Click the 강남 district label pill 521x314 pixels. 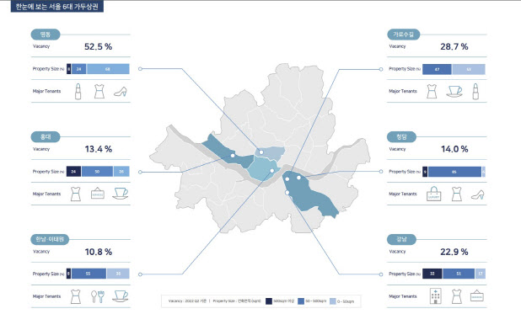(x=402, y=239)
